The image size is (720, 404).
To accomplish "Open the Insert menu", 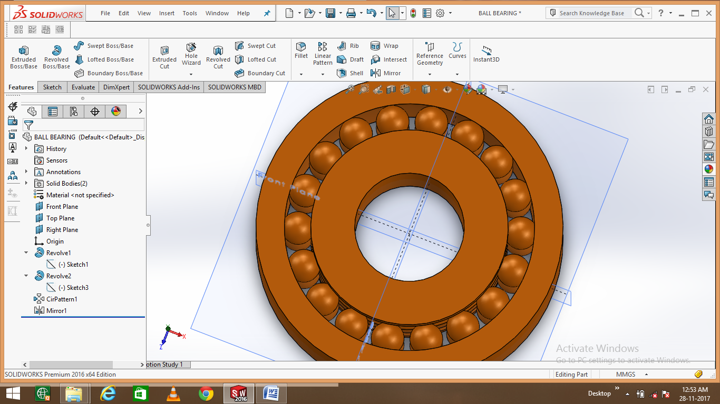I will click(167, 13).
